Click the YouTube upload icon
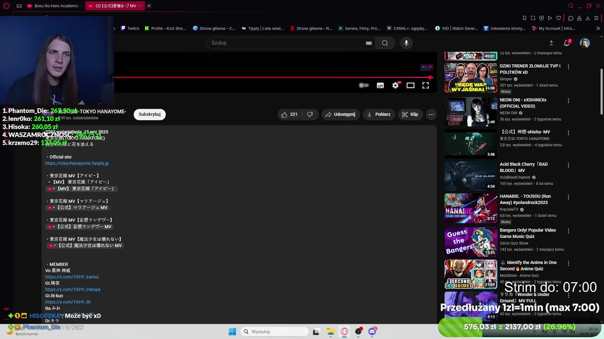This screenshot has height=339, width=604. (x=551, y=43)
